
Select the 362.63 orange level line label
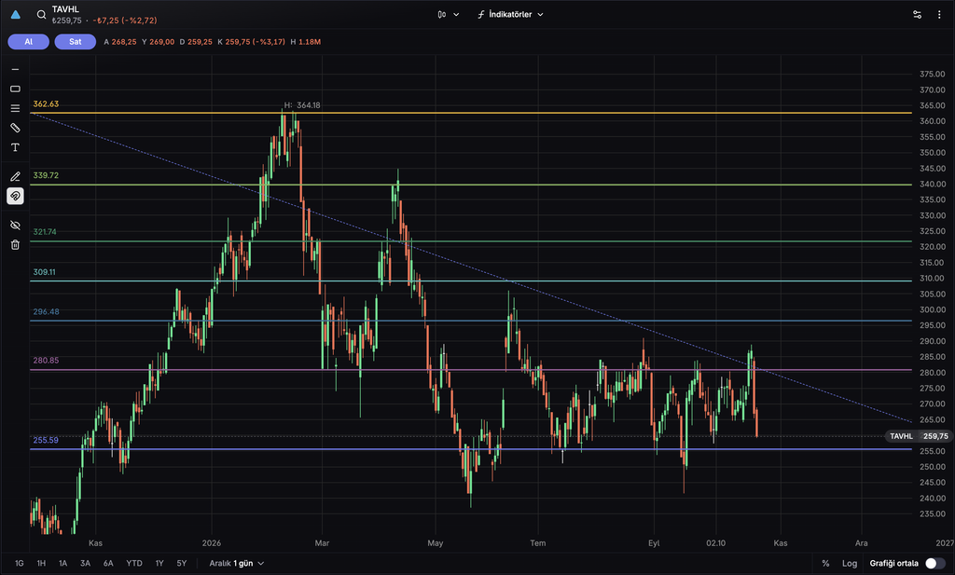click(x=46, y=104)
